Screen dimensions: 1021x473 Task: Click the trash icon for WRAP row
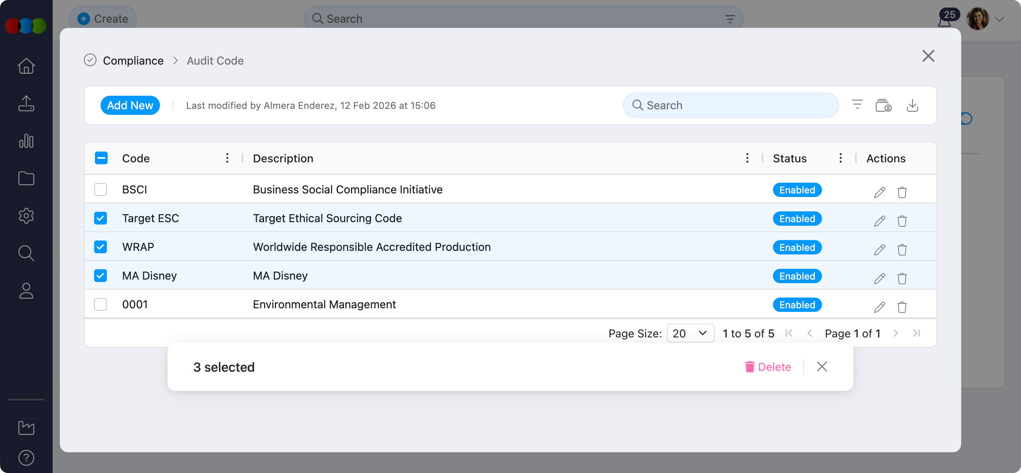(x=902, y=250)
